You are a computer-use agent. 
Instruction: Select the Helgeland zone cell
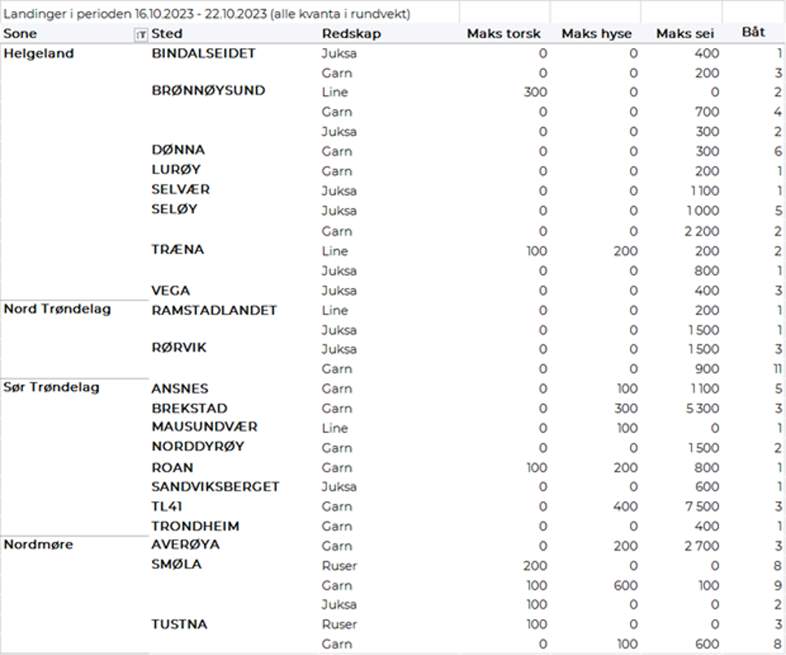click(39, 54)
